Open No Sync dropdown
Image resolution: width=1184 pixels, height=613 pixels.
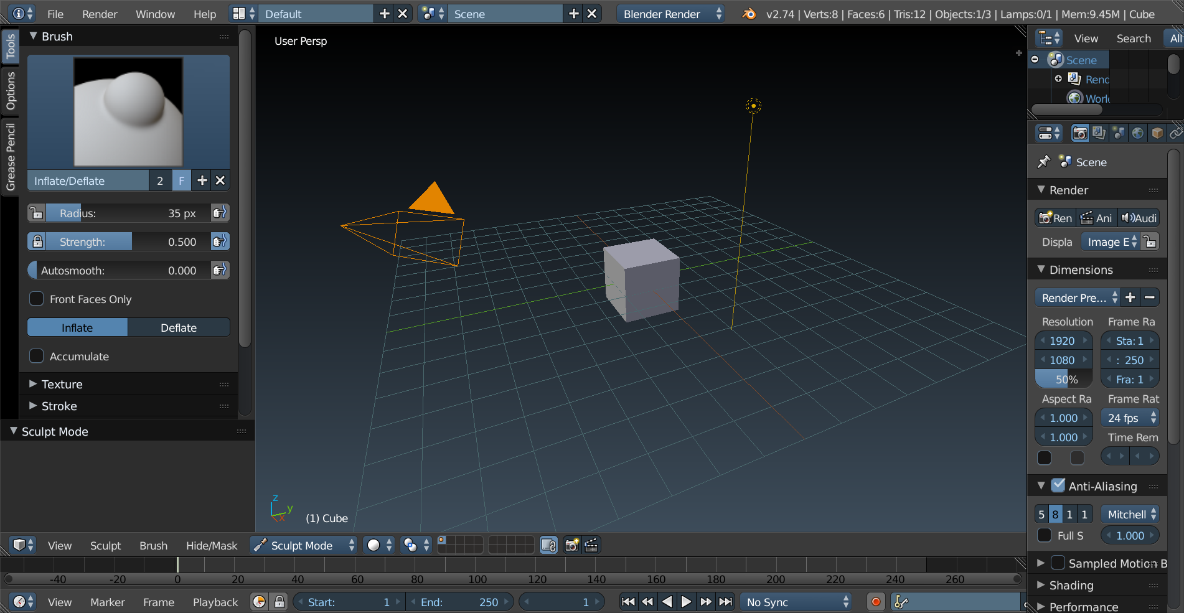point(796,602)
